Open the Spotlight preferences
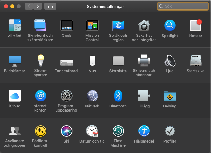This screenshot has width=211, height=153. 170,25
